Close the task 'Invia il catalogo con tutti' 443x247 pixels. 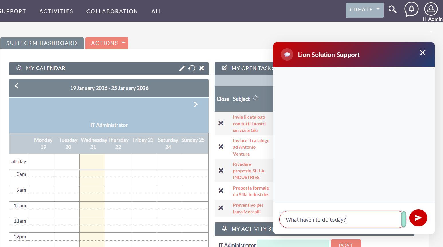(221, 123)
